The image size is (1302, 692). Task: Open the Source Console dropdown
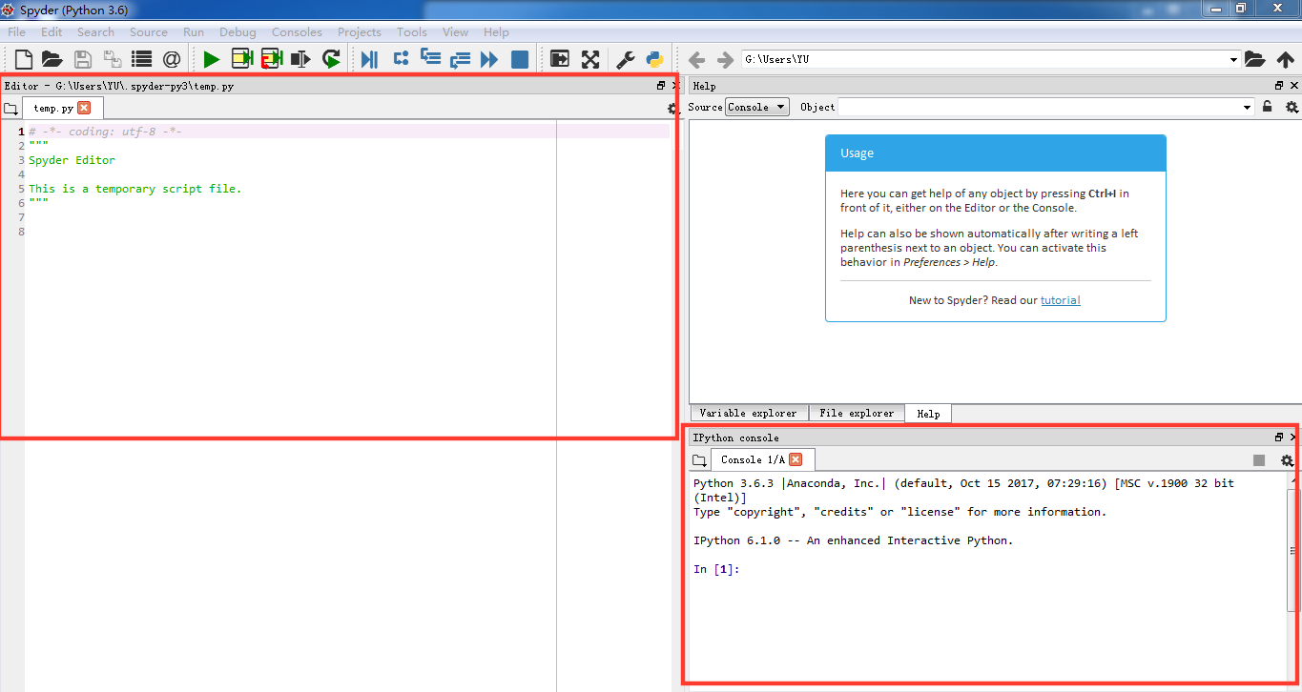757,107
